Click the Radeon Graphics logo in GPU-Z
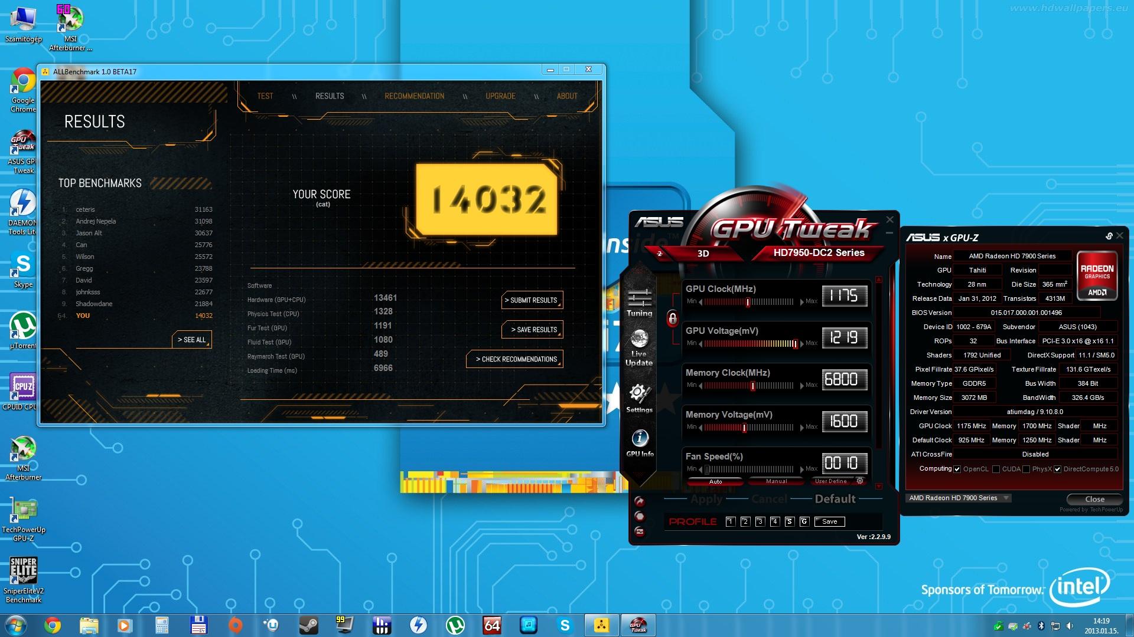1134x637 pixels. (1097, 275)
